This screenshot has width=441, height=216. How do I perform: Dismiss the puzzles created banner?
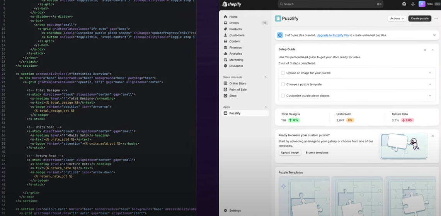point(434,35)
